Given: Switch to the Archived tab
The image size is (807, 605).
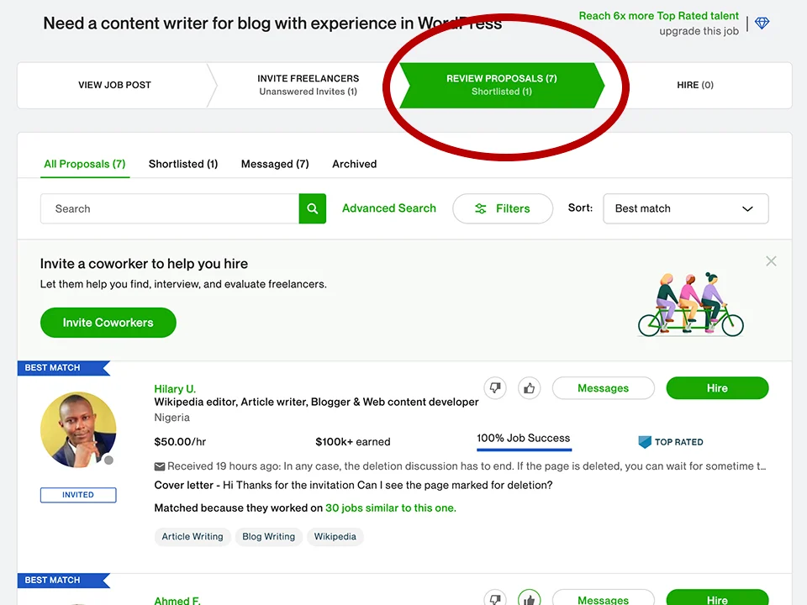Looking at the screenshot, I should pyautogui.click(x=354, y=164).
